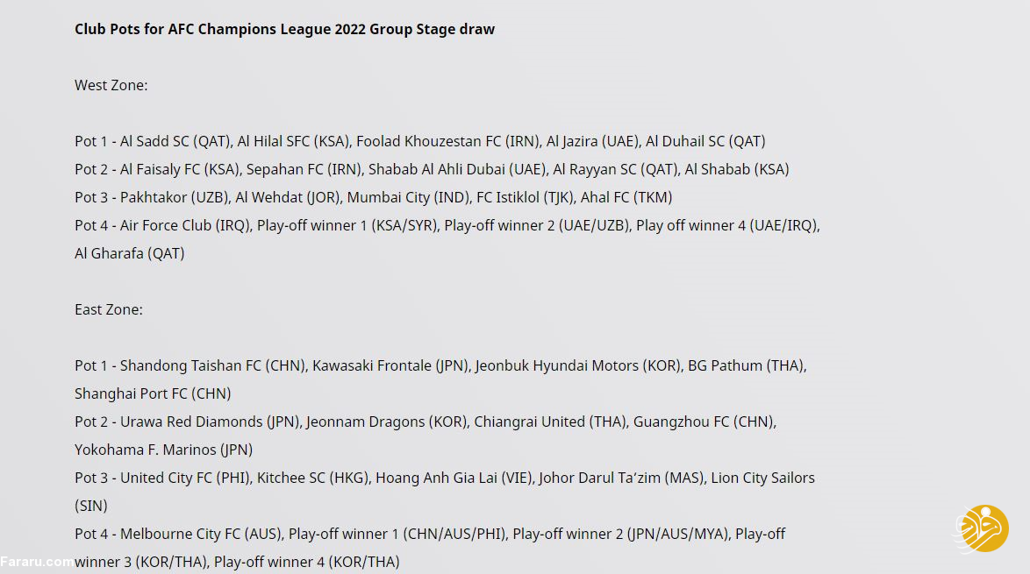Click Mumbai City (IND) text

click(406, 197)
